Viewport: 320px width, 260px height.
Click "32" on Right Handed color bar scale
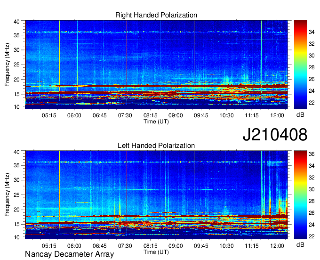pos(312,44)
